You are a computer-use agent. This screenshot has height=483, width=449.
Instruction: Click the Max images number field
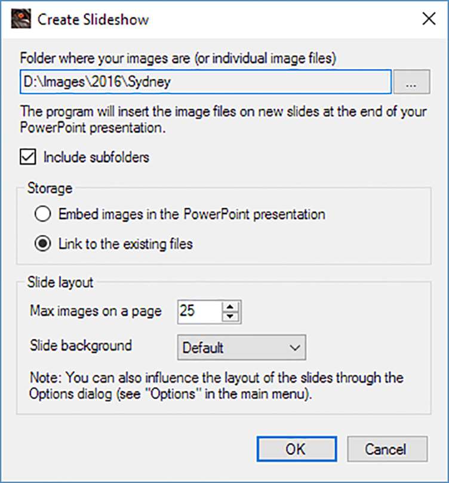point(199,311)
